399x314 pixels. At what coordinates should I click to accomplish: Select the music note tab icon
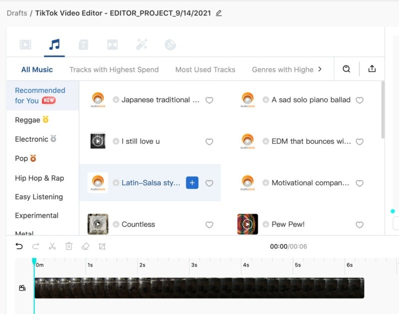pos(54,44)
